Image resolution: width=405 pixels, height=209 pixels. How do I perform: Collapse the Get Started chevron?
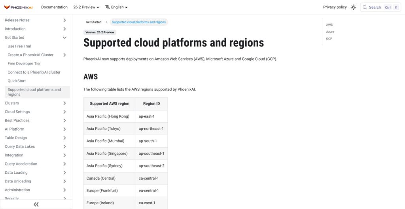click(x=64, y=38)
